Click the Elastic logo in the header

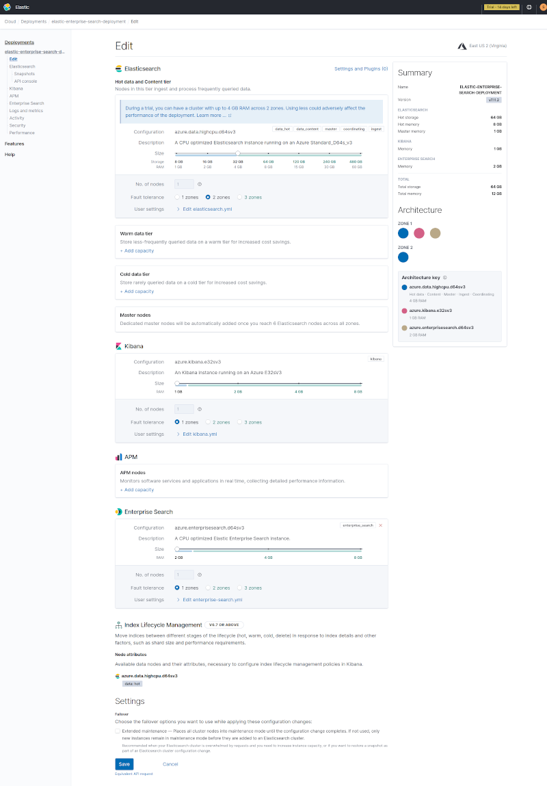pos(7,7)
